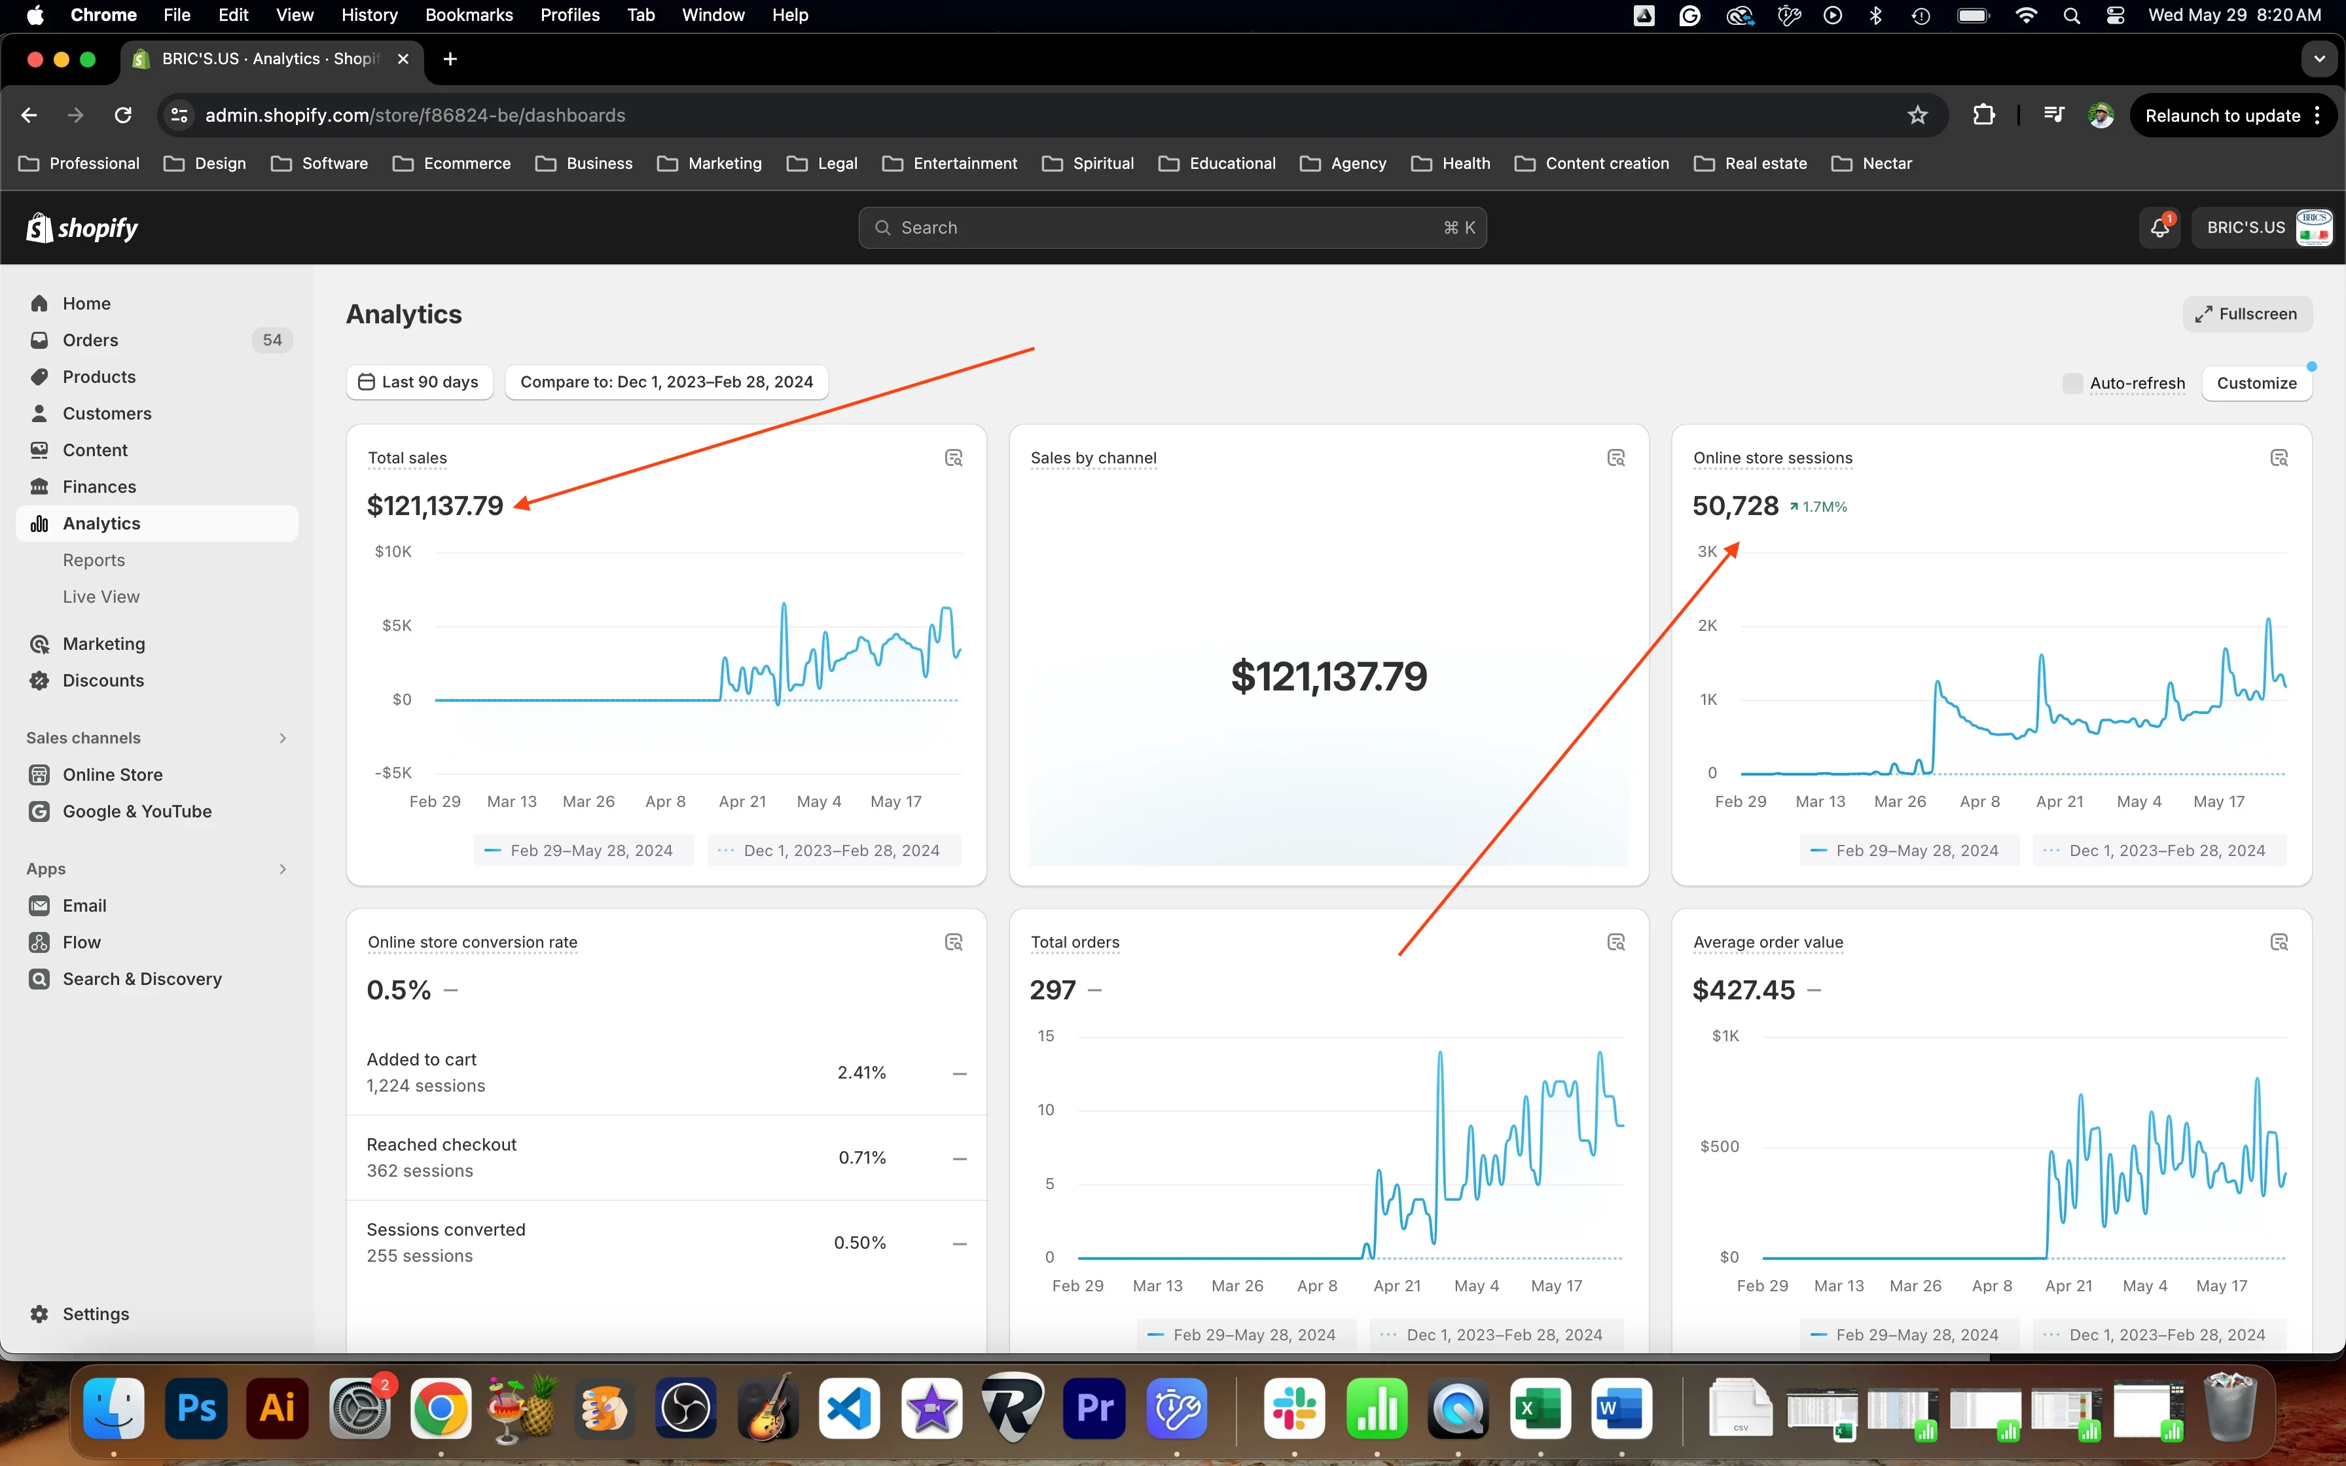Open report icon on Average order value card
Screen dimensions: 2346x1466
pos(2278,942)
